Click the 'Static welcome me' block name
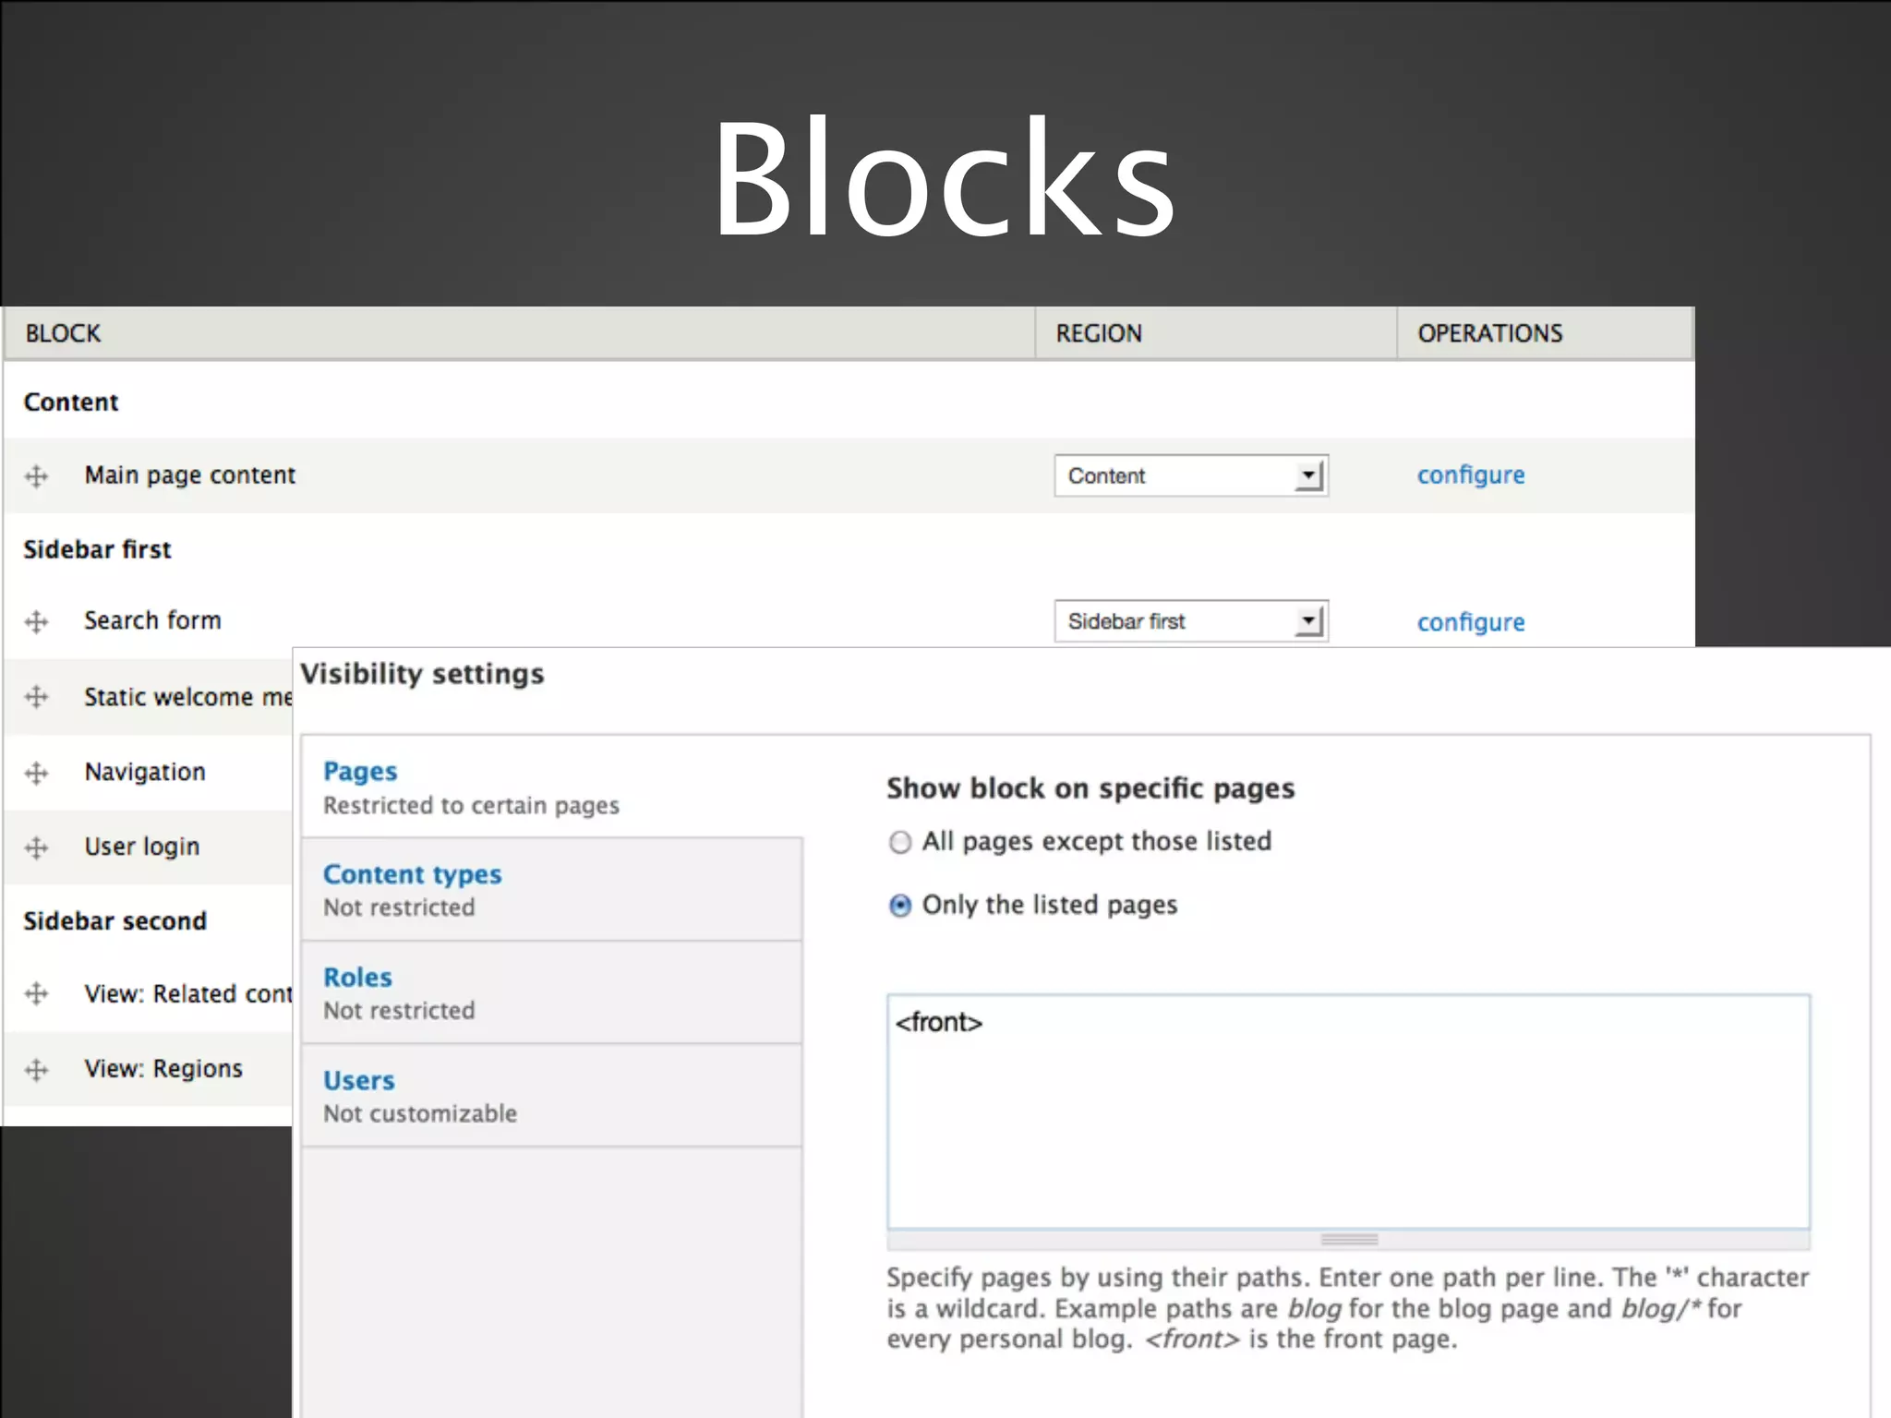Viewport: 1891px width, 1418px height. (188, 697)
